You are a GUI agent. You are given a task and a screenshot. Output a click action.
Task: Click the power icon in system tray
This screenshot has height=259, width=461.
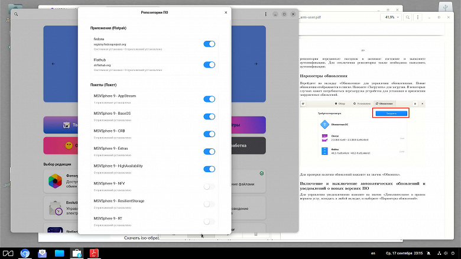coord(453,253)
